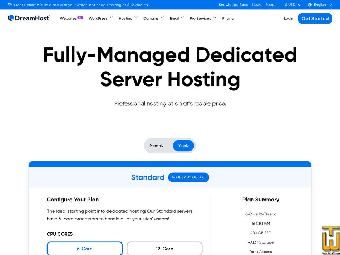Click the globe language icon
The width and height of the screenshot is (340, 255).
[310, 5]
